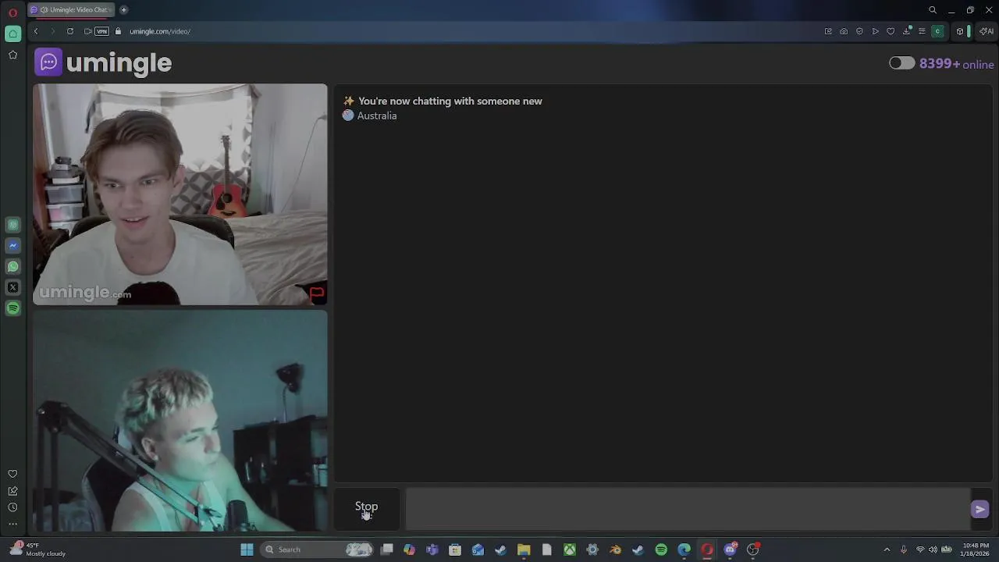Open the Opera start page home icon

point(12,34)
